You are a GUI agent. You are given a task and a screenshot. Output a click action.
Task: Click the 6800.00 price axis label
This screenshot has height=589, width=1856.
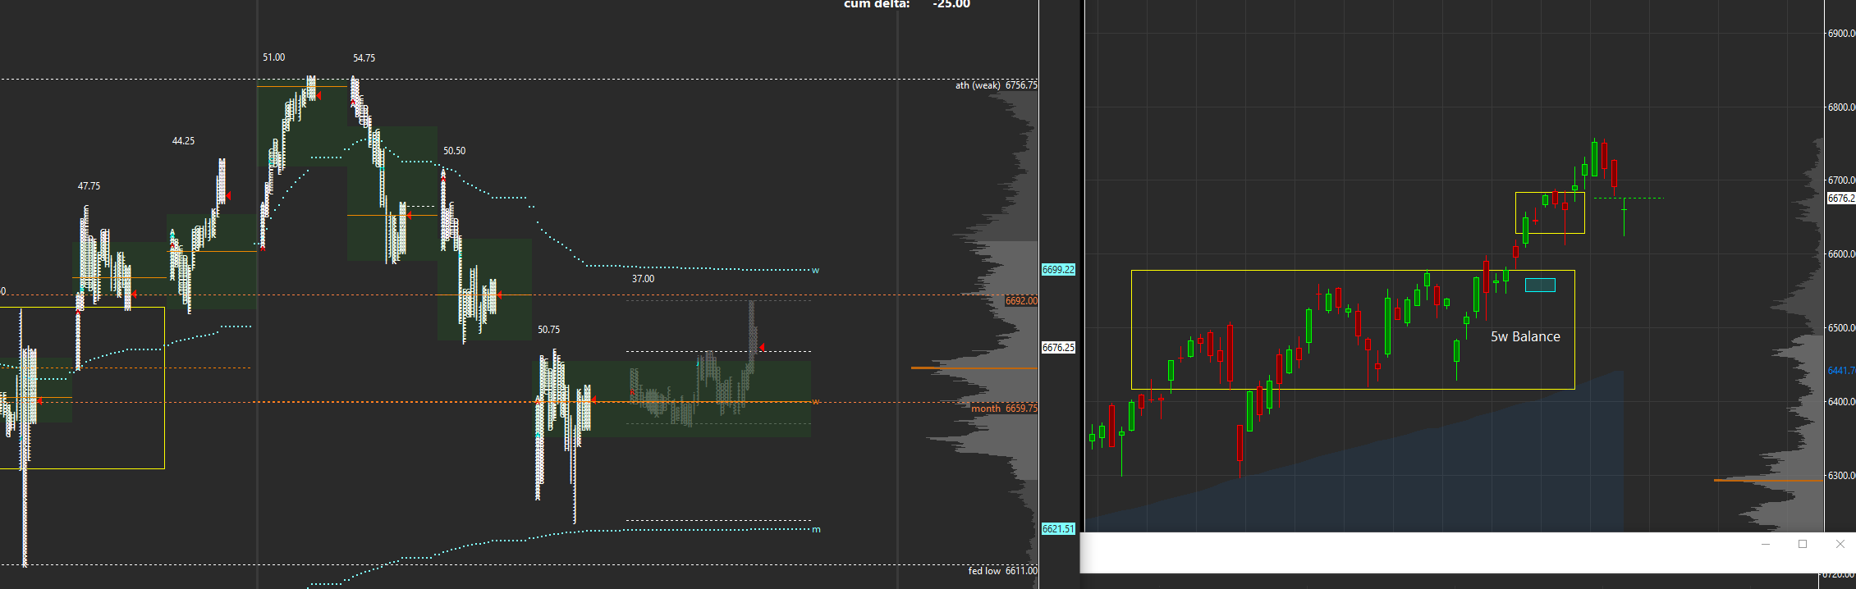1840,107
